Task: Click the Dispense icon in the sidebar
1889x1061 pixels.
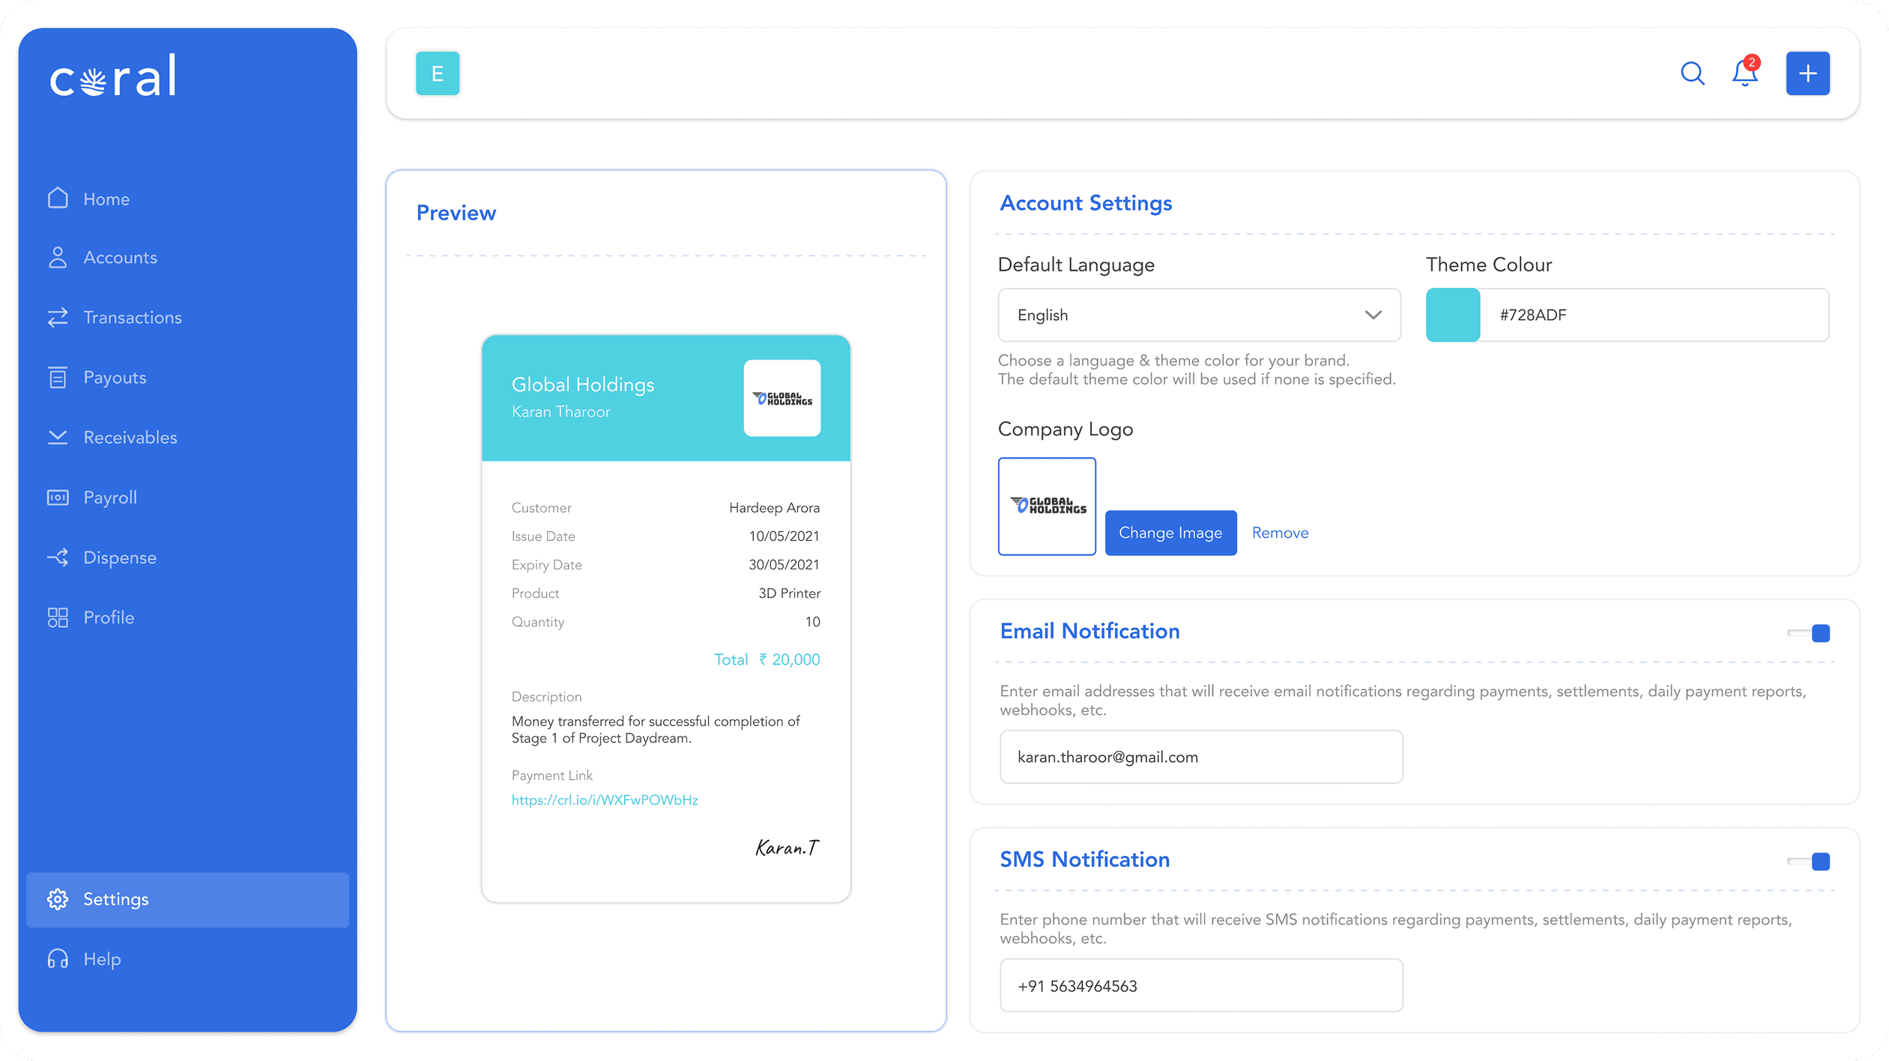Action: point(58,557)
